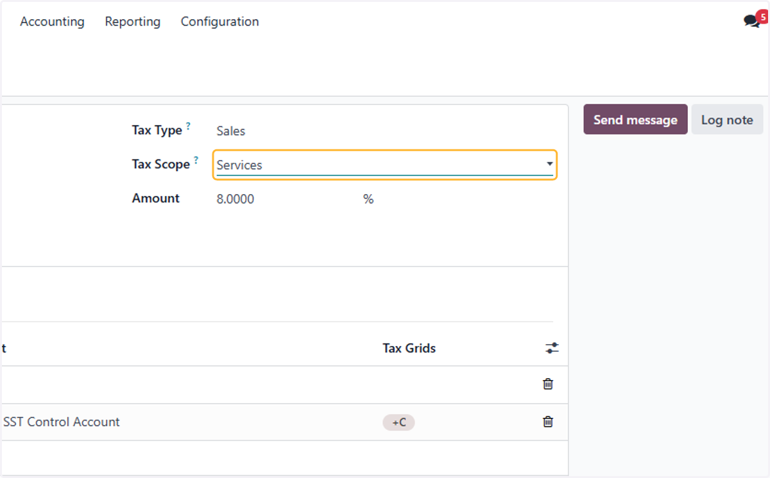Click the Log note button
Image resolution: width=770 pixels, height=478 pixels.
pyautogui.click(x=727, y=120)
